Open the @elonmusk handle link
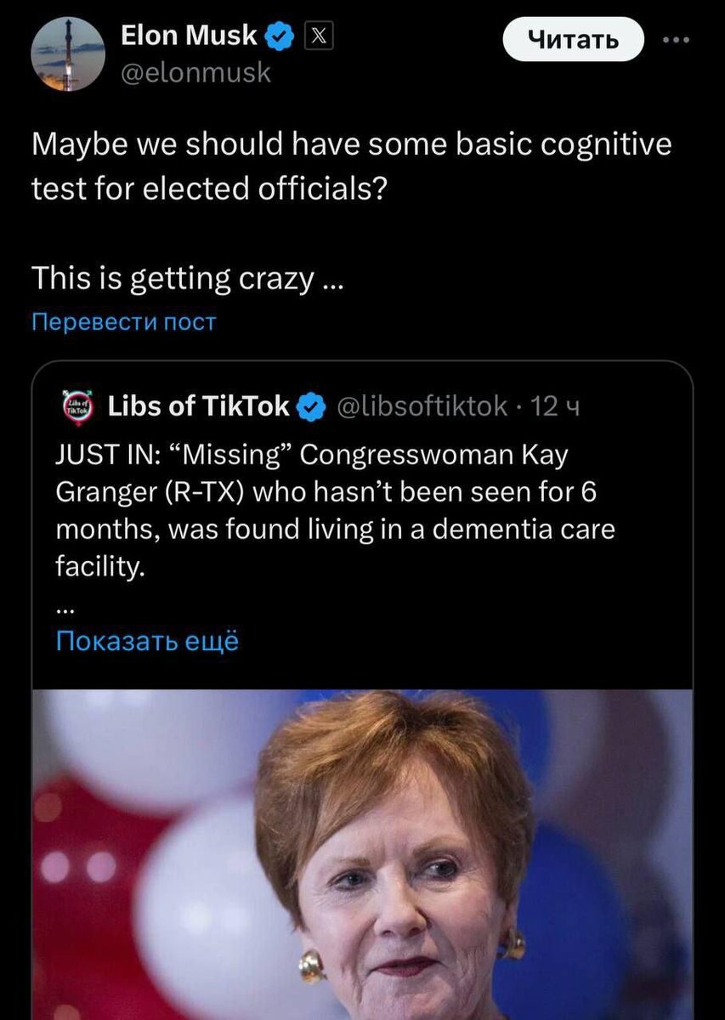Image resolution: width=725 pixels, height=1020 pixels. [x=195, y=73]
